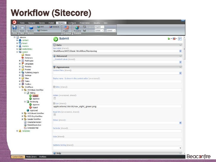Click the templates node icon
Screen dimensions: 216x162
tap(20, 131)
